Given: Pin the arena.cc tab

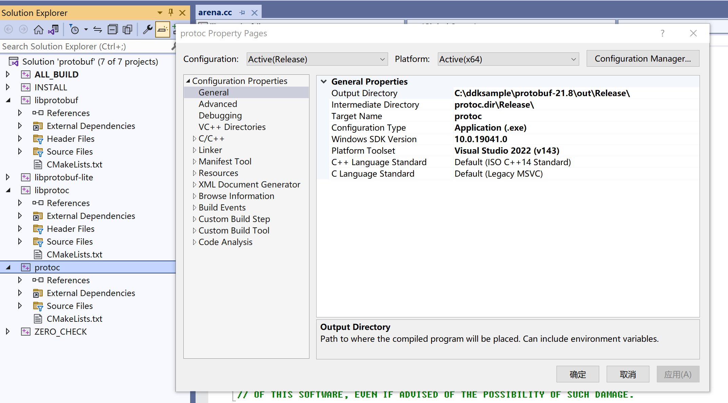Looking at the screenshot, I should tap(242, 13).
